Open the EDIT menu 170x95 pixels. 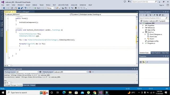point(8,5)
